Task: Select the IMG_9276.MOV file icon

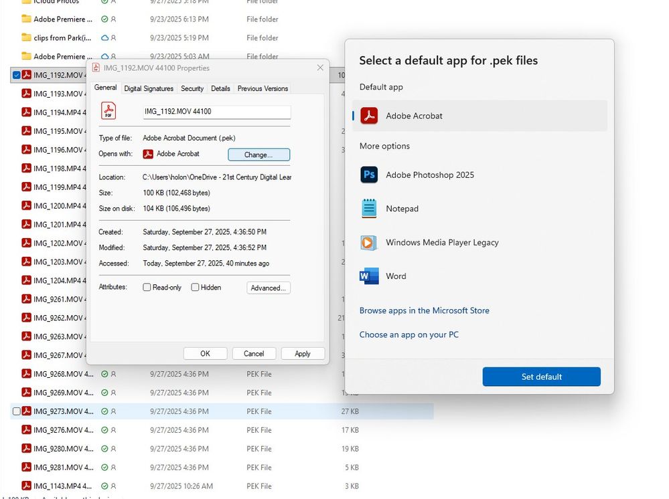Action: [27, 429]
